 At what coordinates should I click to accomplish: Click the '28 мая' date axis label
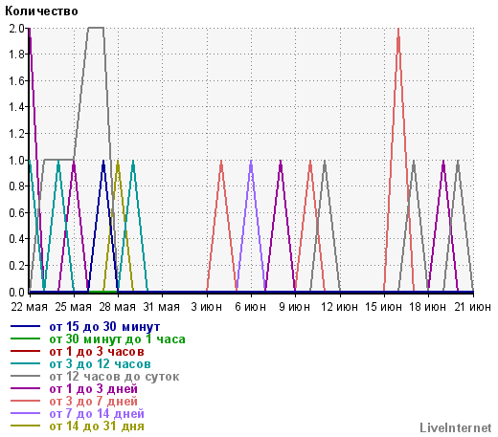(x=117, y=307)
